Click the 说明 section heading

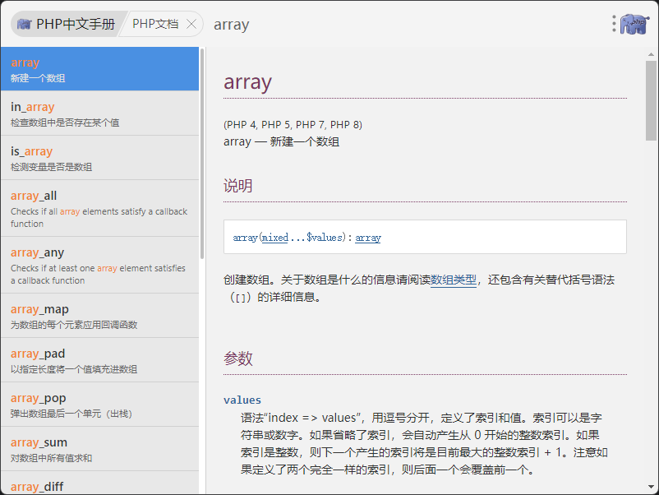coord(237,186)
